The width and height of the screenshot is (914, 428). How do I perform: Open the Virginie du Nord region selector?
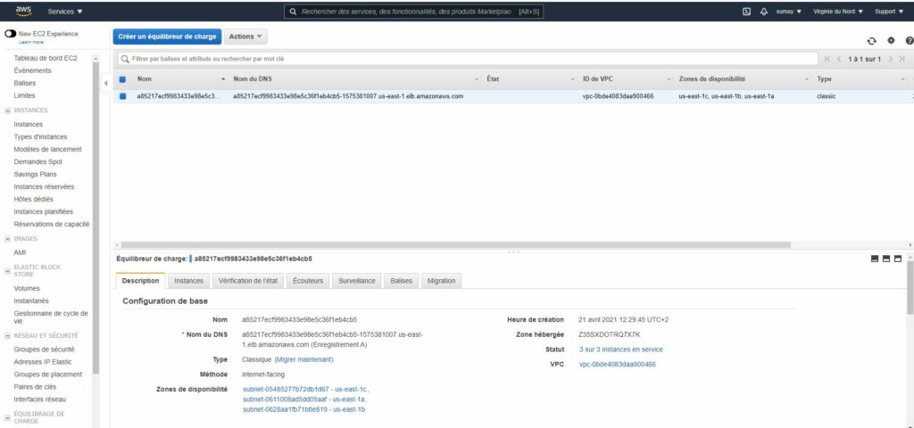coord(838,12)
